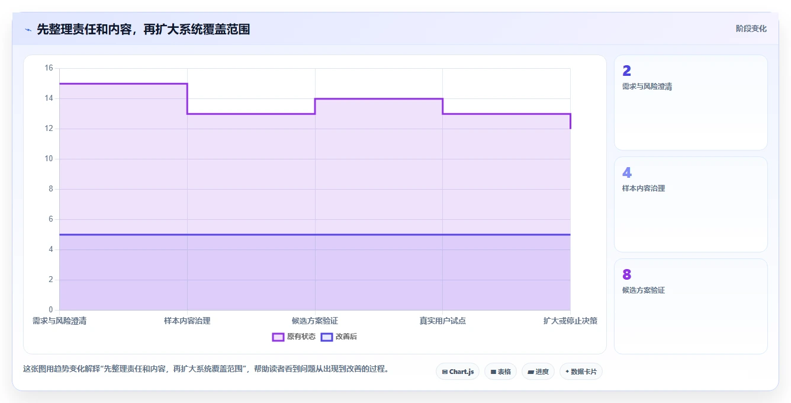Click the icon inside the 进度 chip
The image size is (791, 403).
click(x=530, y=372)
